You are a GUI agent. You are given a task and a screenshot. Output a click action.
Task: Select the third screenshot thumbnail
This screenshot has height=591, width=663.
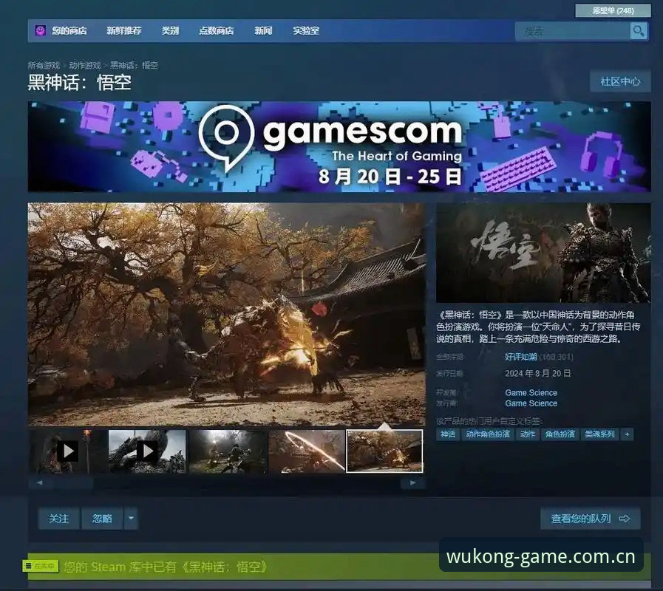tap(228, 451)
